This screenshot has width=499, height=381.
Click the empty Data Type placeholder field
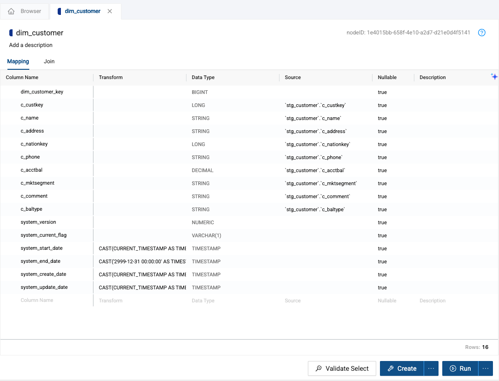click(203, 301)
